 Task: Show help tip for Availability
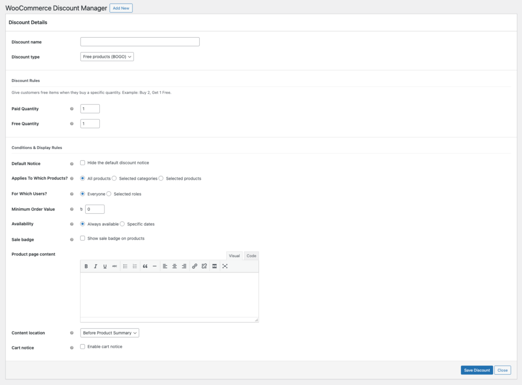coord(71,224)
